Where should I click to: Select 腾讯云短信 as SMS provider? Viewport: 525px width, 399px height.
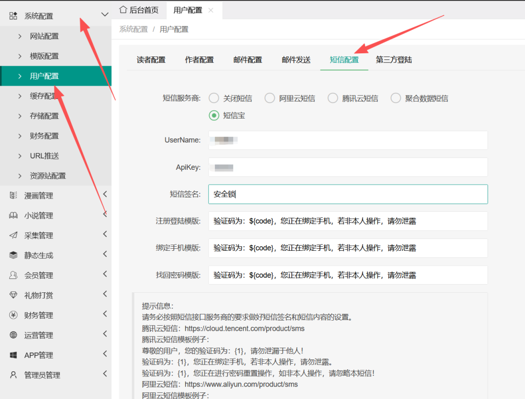pos(333,98)
